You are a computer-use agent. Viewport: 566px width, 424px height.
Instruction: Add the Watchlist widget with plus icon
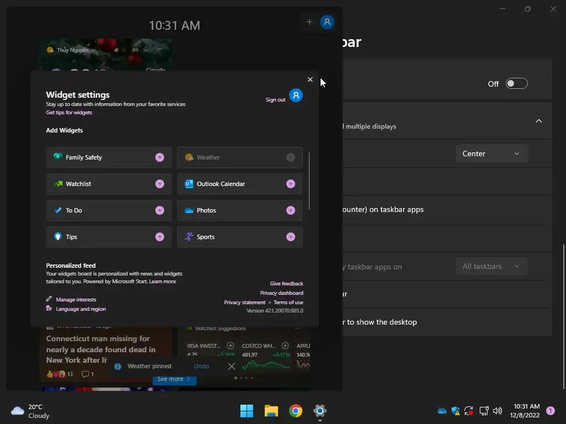(160, 184)
